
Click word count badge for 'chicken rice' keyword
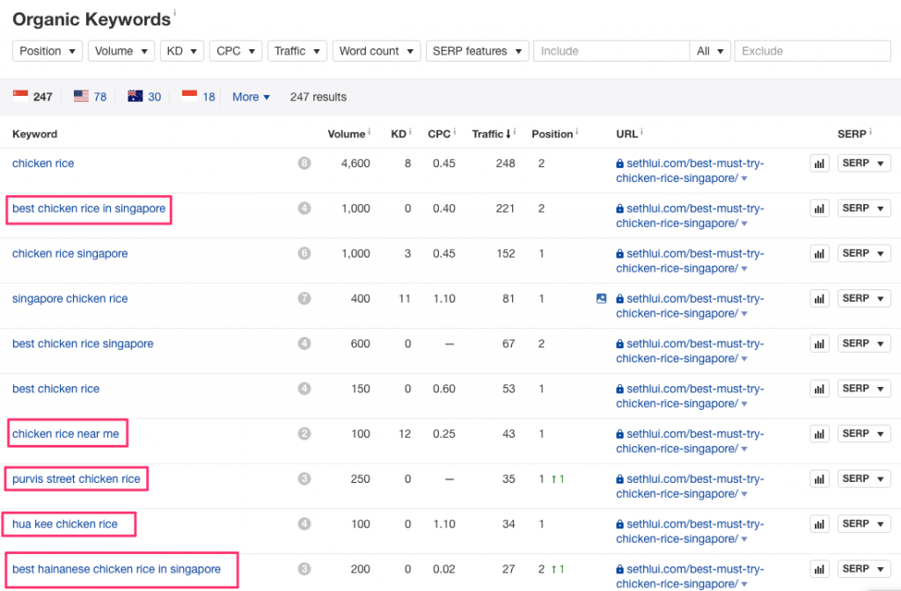point(304,163)
